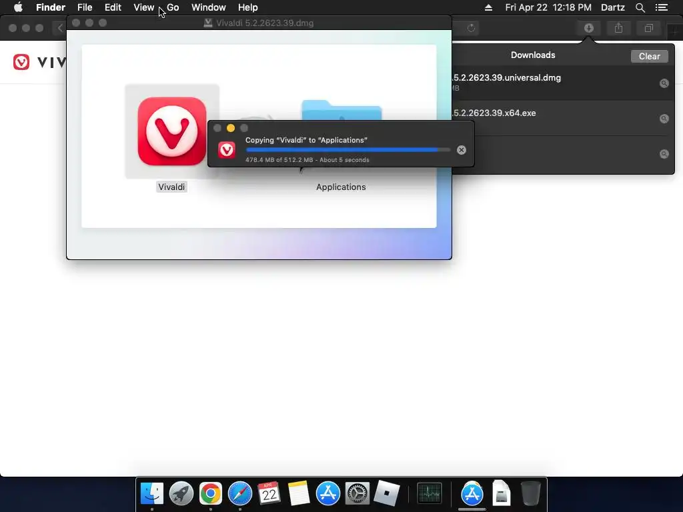Screen dimensions: 683x512
Task: Open the Help menu
Action: 248,7
